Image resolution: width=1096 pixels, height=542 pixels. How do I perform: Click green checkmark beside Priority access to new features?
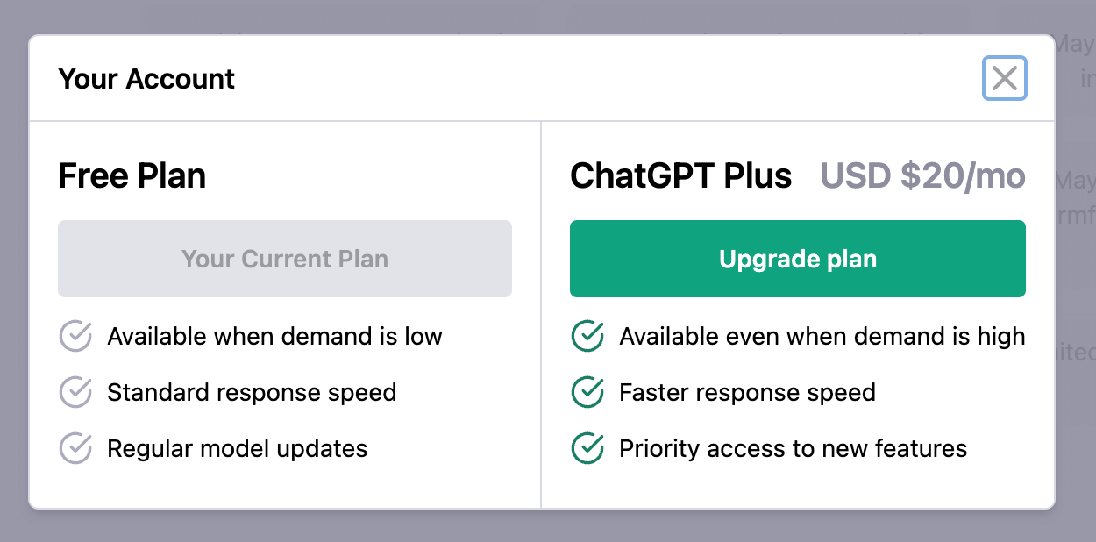pyautogui.click(x=587, y=448)
